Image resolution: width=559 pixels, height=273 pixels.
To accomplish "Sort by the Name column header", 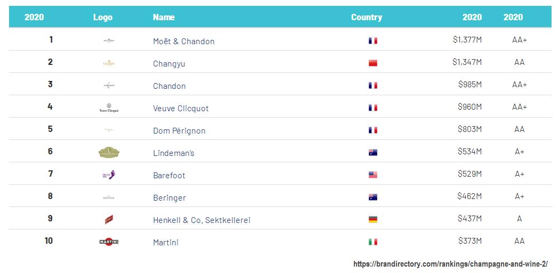I will pyautogui.click(x=164, y=17).
